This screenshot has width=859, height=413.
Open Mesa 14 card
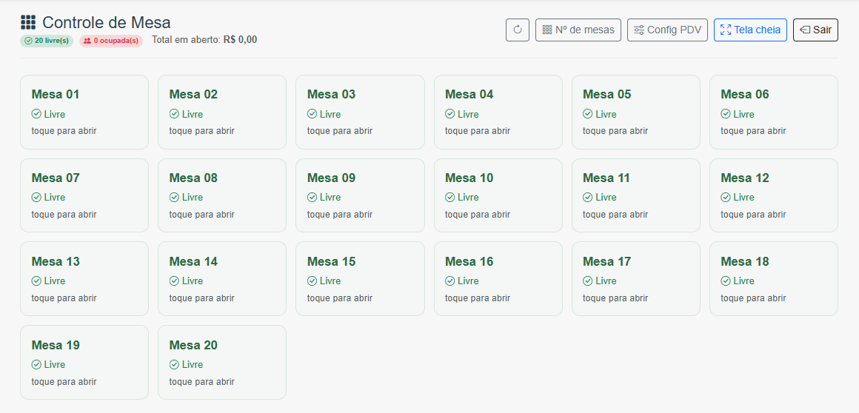(222, 279)
